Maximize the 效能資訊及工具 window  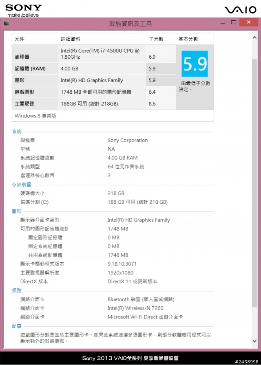[x=234, y=22]
